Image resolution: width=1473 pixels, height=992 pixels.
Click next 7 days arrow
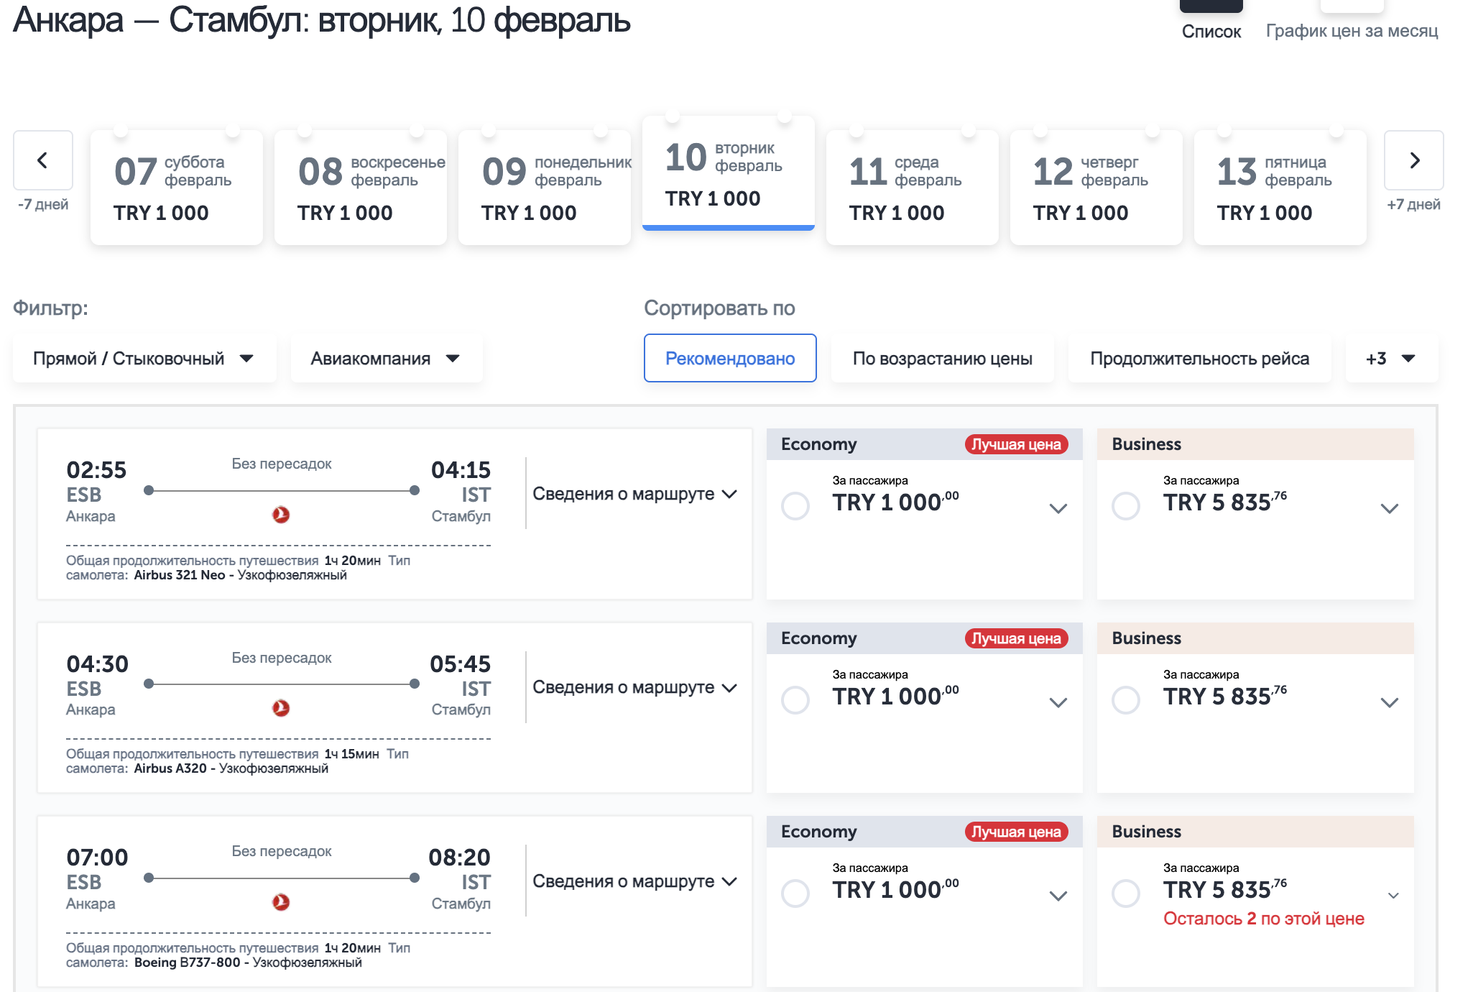(1413, 160)
